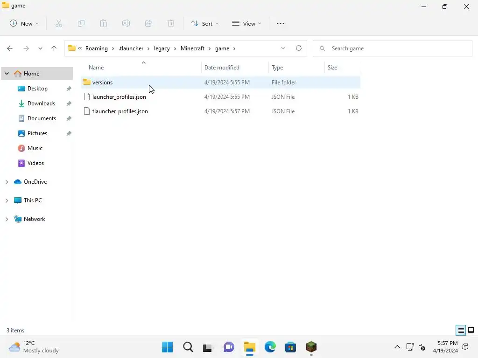Viewport: 478px width, 358px height.
Task: Open the Windows Start menu
Action: 167,347
